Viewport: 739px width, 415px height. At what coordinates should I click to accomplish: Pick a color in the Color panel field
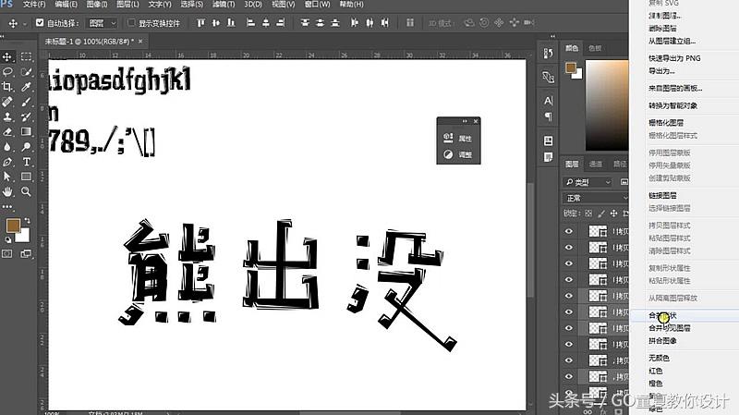tap(607, 104)
